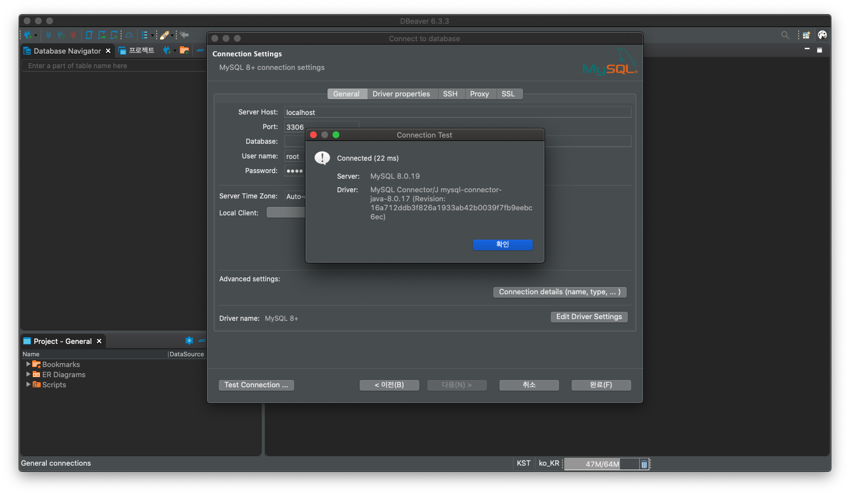The image size is (850, 495).
Task: Click the Open Perspective grid icon
Action: tap(807, 35)
